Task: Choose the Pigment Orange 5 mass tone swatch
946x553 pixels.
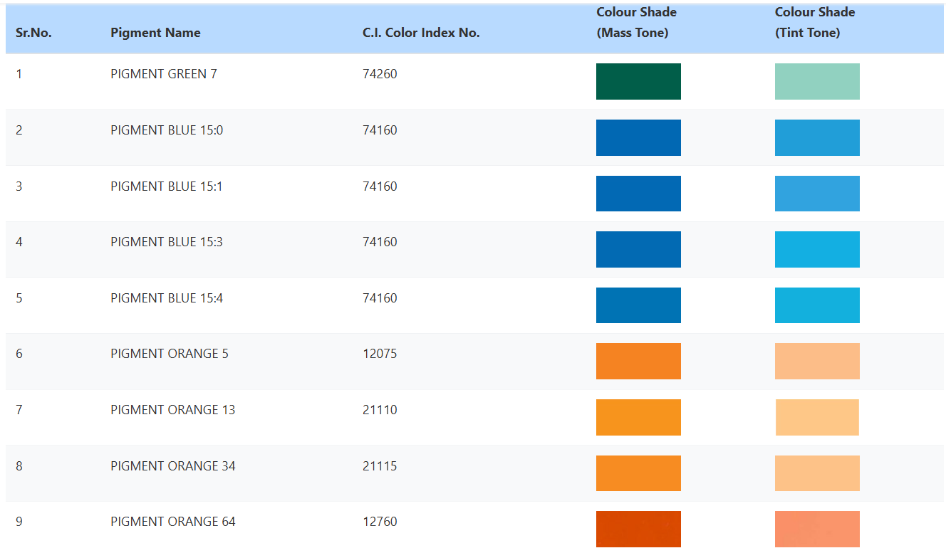Action: [x=638, y=361]
